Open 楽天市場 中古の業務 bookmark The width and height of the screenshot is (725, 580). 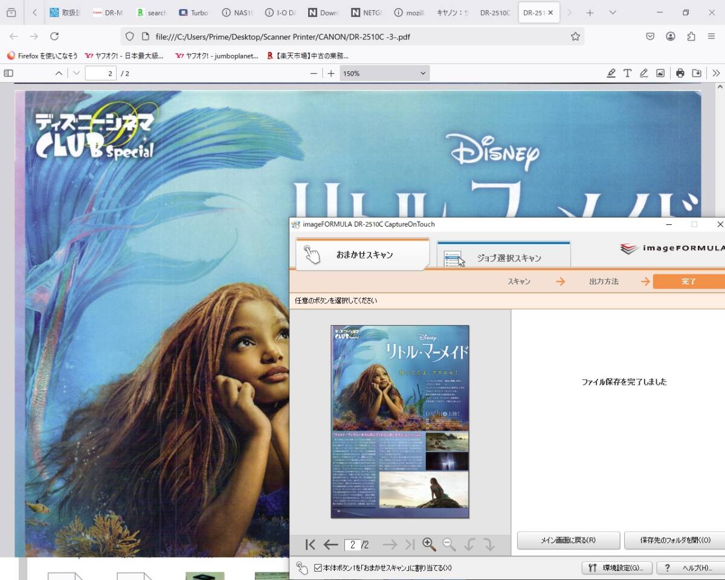pos(308,56)
